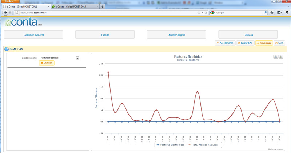
Task: Click the Graficar button
Action: click(x=47, y=63)
